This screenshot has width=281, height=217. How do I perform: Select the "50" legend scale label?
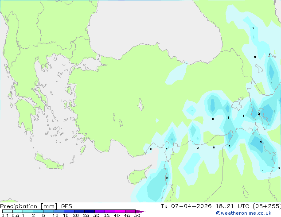137,215
